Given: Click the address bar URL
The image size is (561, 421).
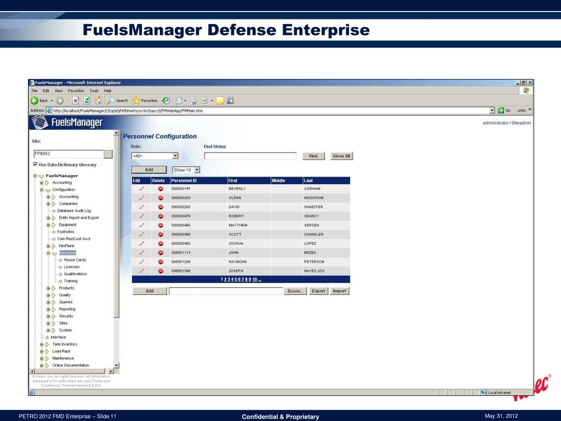Looking at the screenshot, I should (128, 111).
